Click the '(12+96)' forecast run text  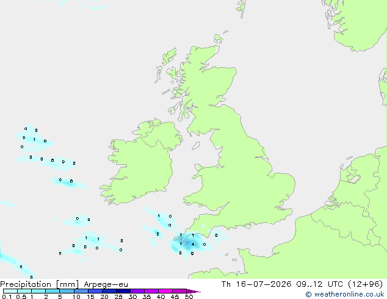[x=365, y=284]
